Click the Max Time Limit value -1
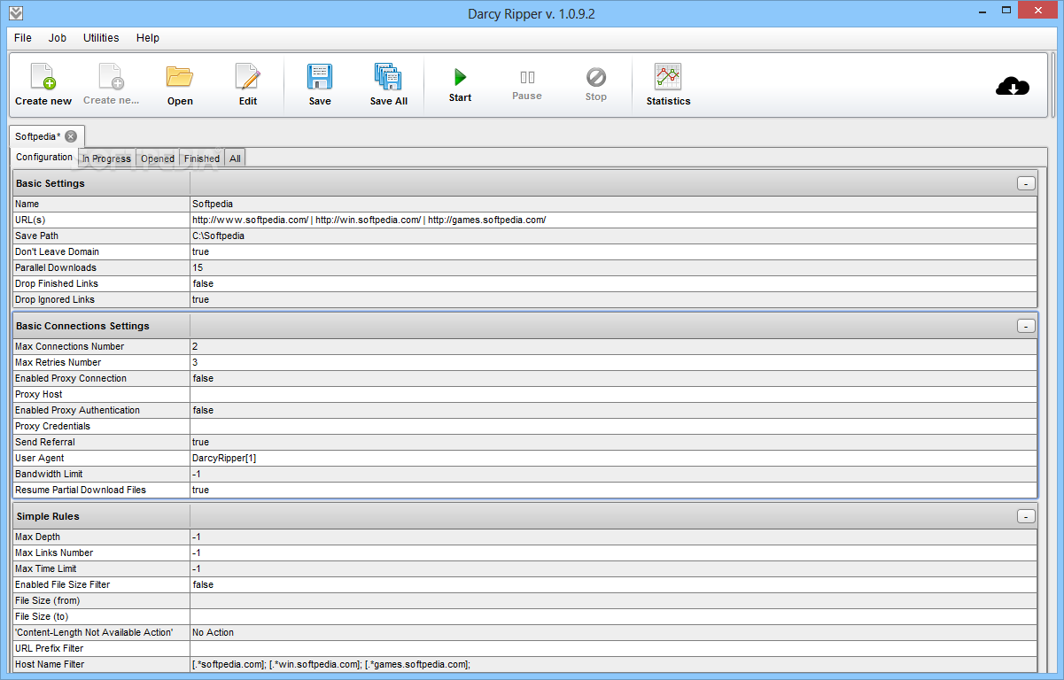The image size is (1064, 680). (x=613, y=568)
